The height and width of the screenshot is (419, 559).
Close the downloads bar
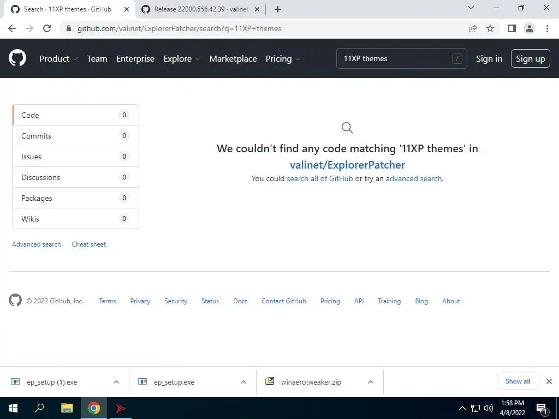(549, 381)
